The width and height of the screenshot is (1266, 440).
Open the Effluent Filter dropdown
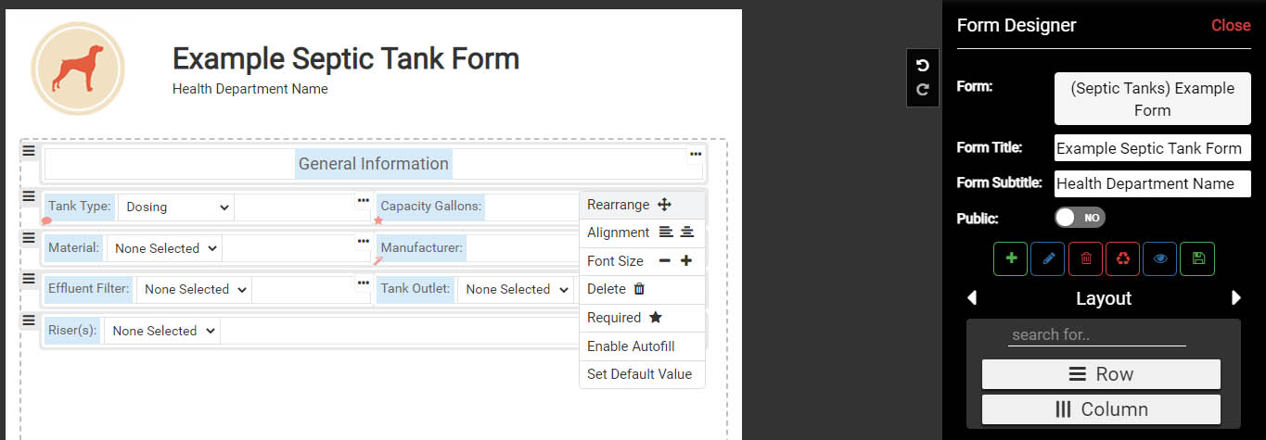tap(194, 289)
